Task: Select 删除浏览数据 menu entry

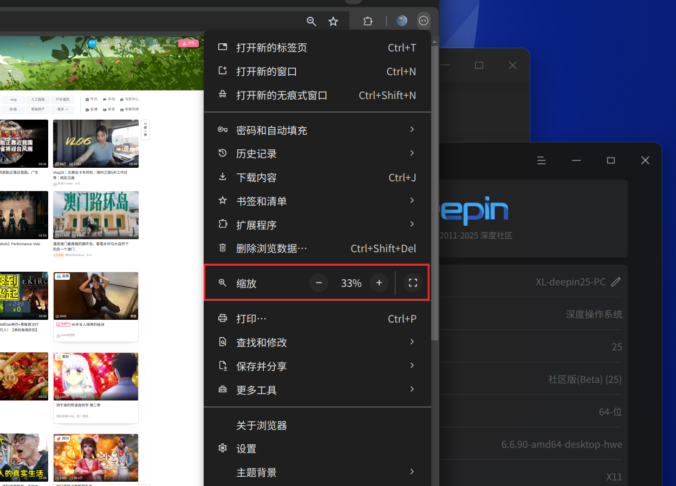Action: point(317,248)
